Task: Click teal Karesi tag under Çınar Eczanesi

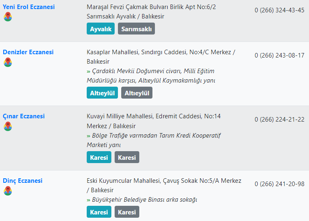Action: 99,157
